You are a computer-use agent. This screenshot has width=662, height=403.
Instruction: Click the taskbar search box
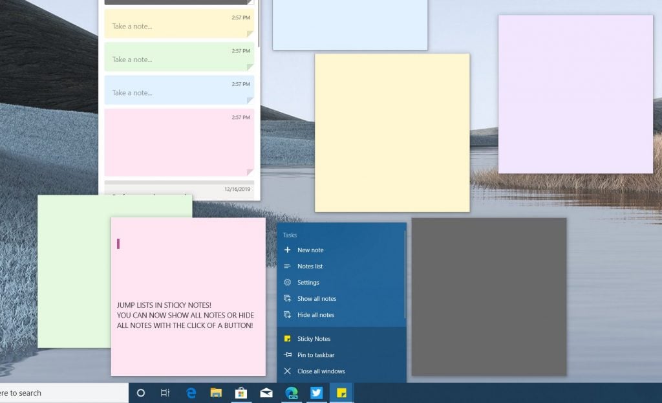click(x=64, y=393)
